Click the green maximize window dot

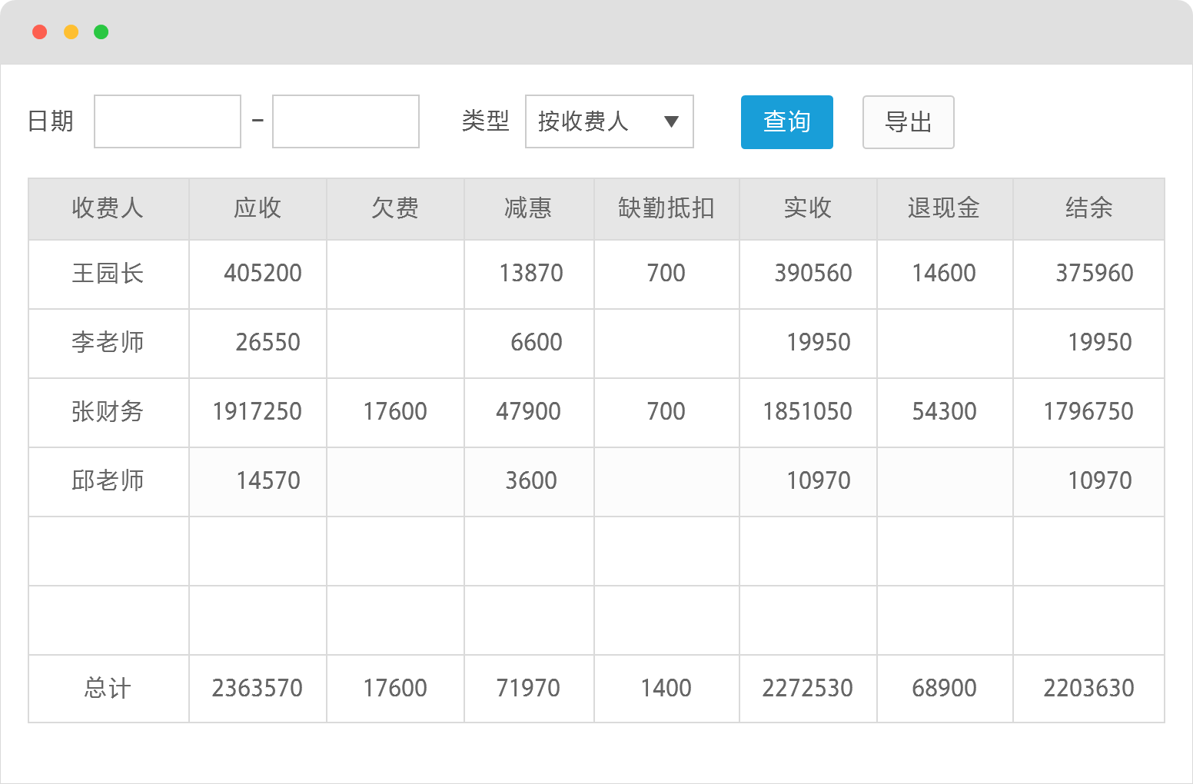point(101,32)
